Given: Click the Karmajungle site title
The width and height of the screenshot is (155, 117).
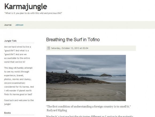Looking at the screenshot, I should point(26,7).
